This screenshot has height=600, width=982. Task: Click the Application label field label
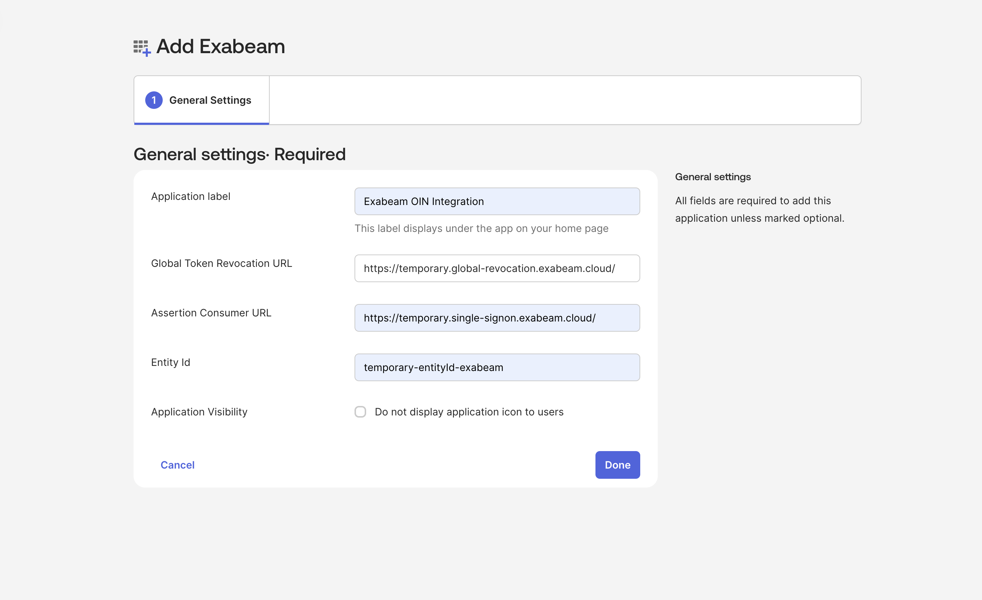pyautogui.click(x=190, y=196)
